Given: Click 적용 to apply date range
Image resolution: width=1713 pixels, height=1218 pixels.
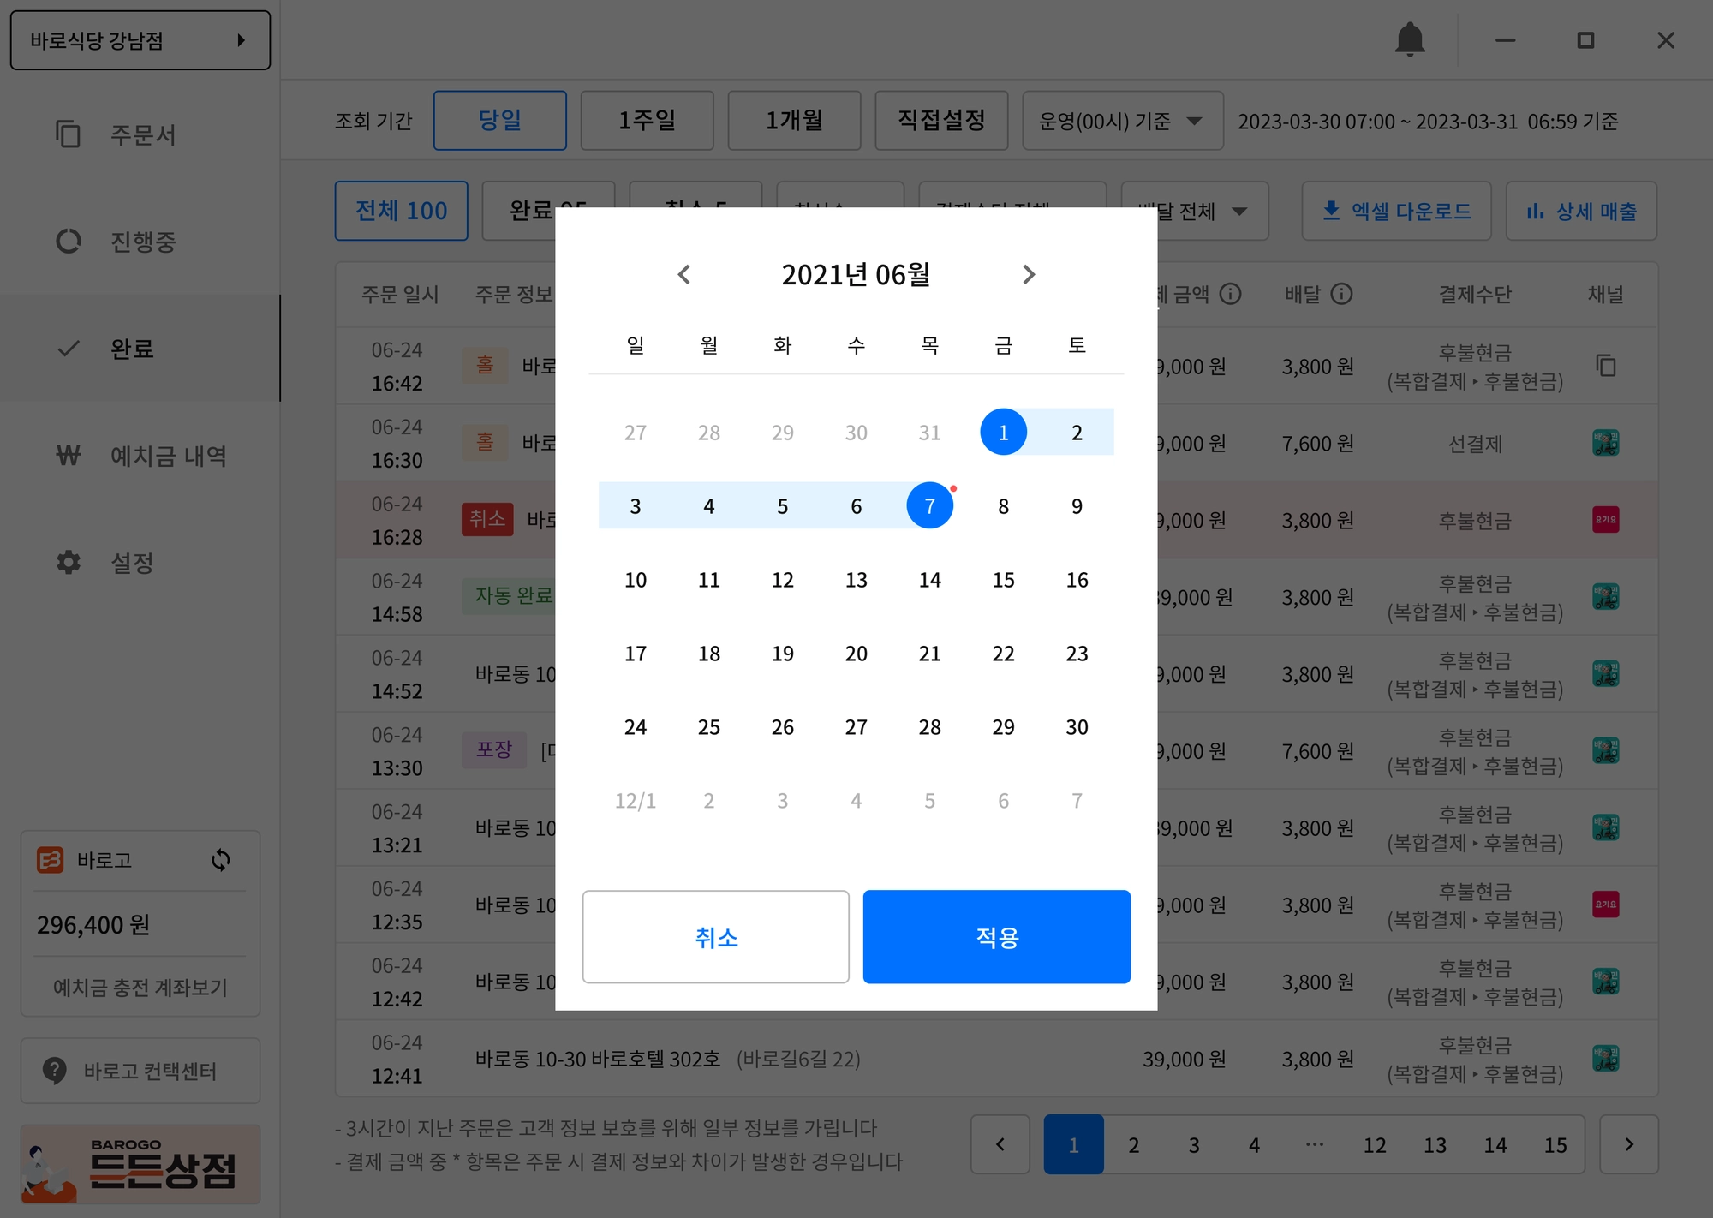Looking at the screenshot, I should click(996, 937).
